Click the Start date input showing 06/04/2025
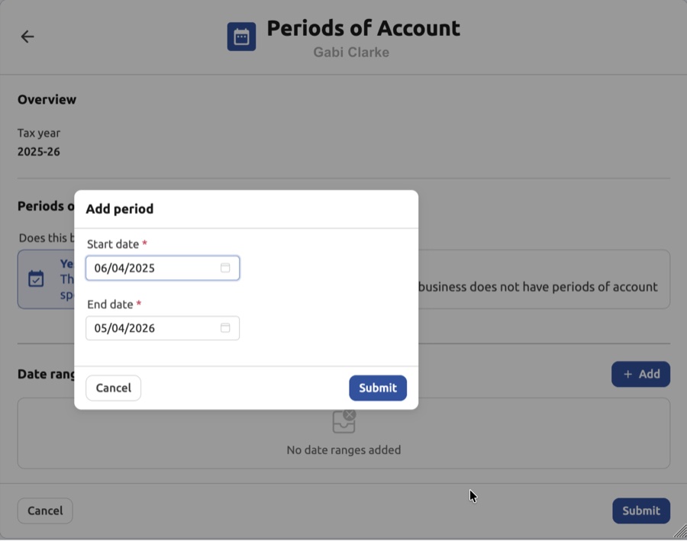This screenshot has height=541, width=687. 153,268
